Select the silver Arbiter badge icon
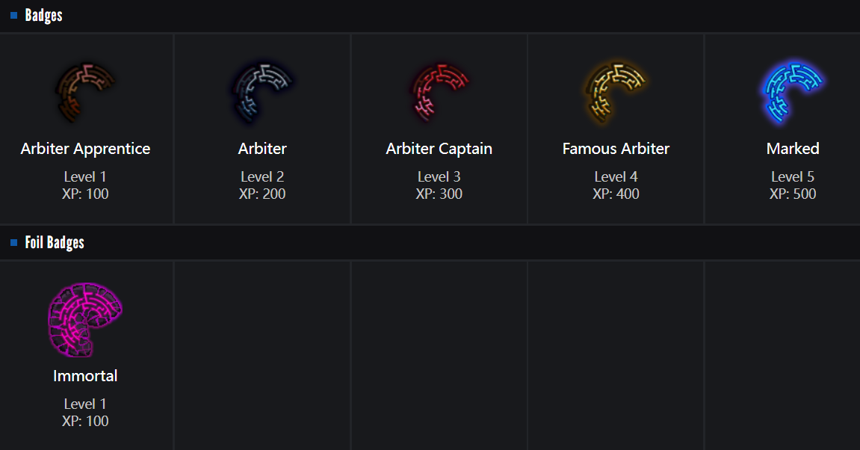This screenshot has width=860, height=450. [262, 92]
